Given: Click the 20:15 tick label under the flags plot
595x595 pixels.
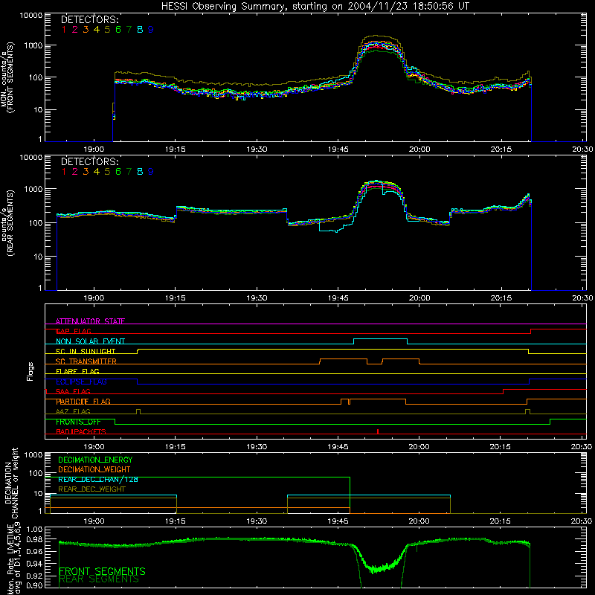Looking at the screenshot, I should pos(500,447).
